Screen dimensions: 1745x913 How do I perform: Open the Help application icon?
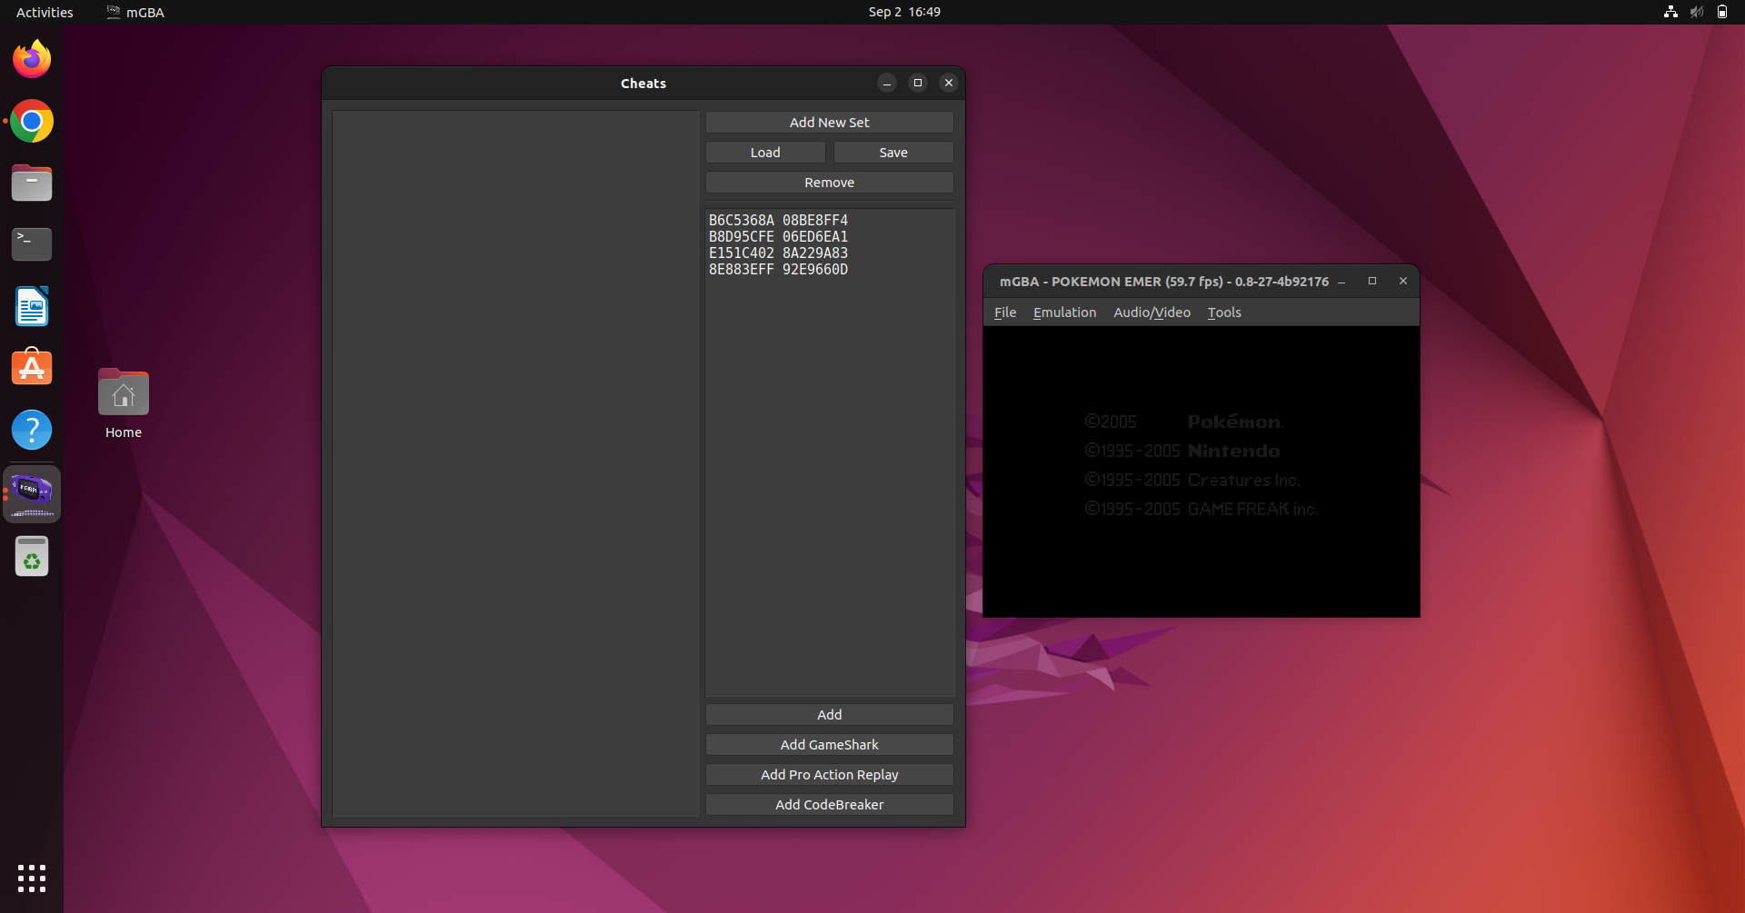coord(31,430)
